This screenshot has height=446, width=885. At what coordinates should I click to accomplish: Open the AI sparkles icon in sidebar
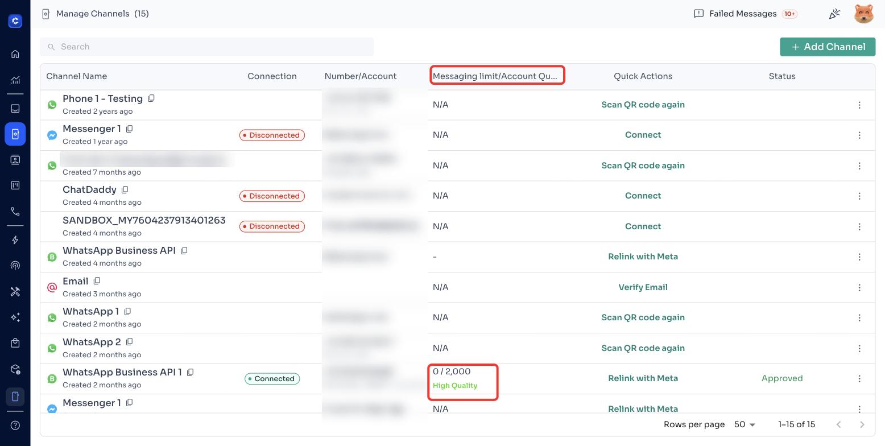(15, 317)
